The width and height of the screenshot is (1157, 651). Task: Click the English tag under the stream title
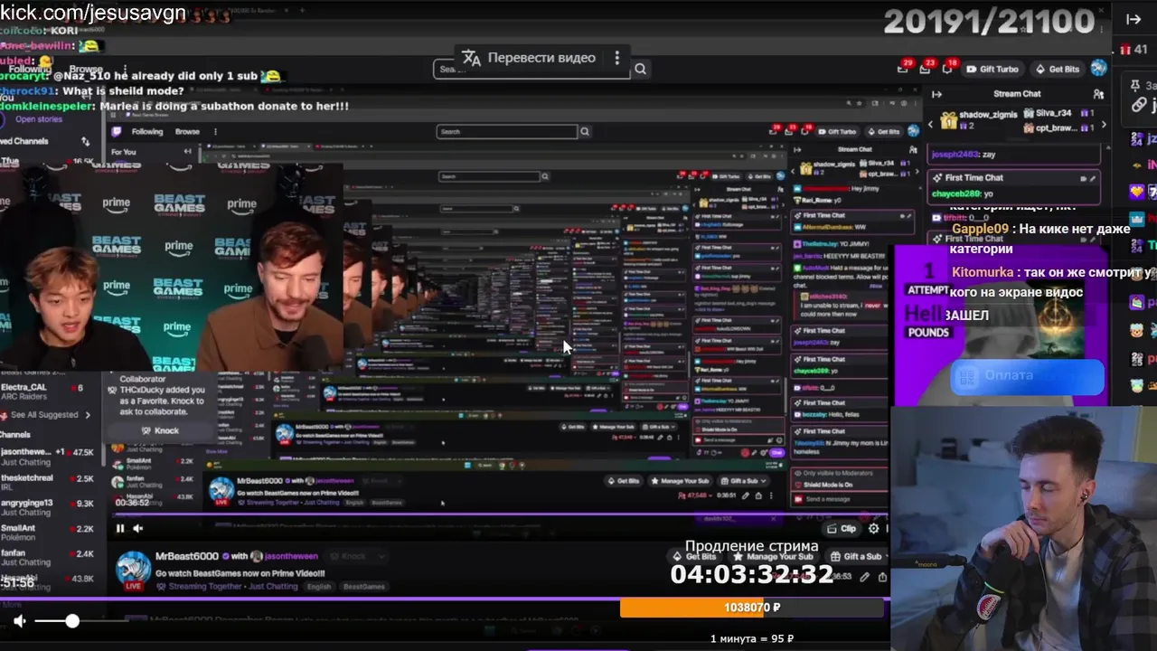(319, 587)
